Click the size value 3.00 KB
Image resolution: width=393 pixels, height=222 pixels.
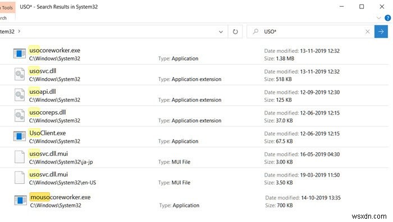click(x=284, y=162)
